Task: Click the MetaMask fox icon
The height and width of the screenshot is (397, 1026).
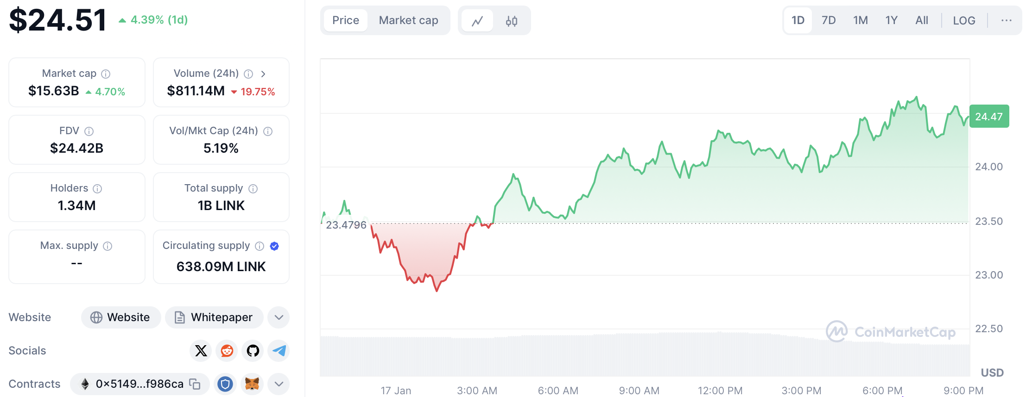Action: [252, 384]
